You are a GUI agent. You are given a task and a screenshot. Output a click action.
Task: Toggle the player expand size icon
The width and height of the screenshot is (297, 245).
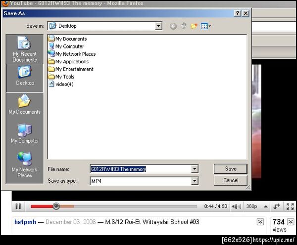pyautogui.click(x=276, y=206)
